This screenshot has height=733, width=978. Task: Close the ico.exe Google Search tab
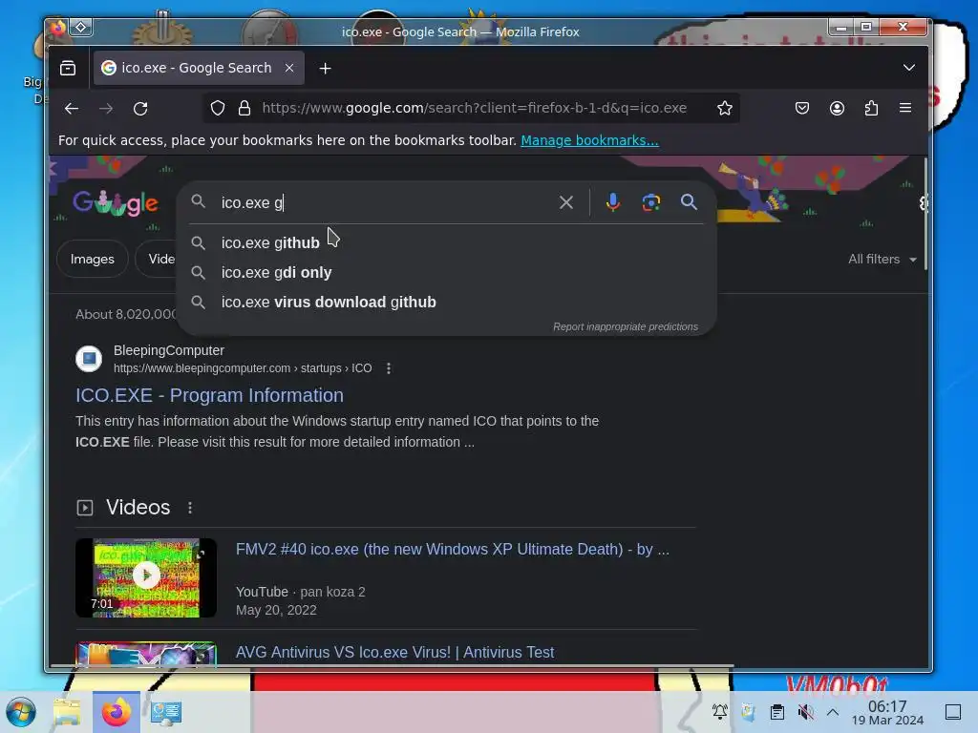[x=289, y=68]
